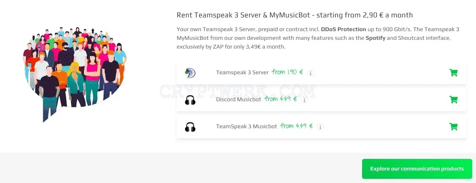Open info icon beside TeamSpeak 3 Musicbot price
Screen dimensions: 476x183
tap(320, 127)
